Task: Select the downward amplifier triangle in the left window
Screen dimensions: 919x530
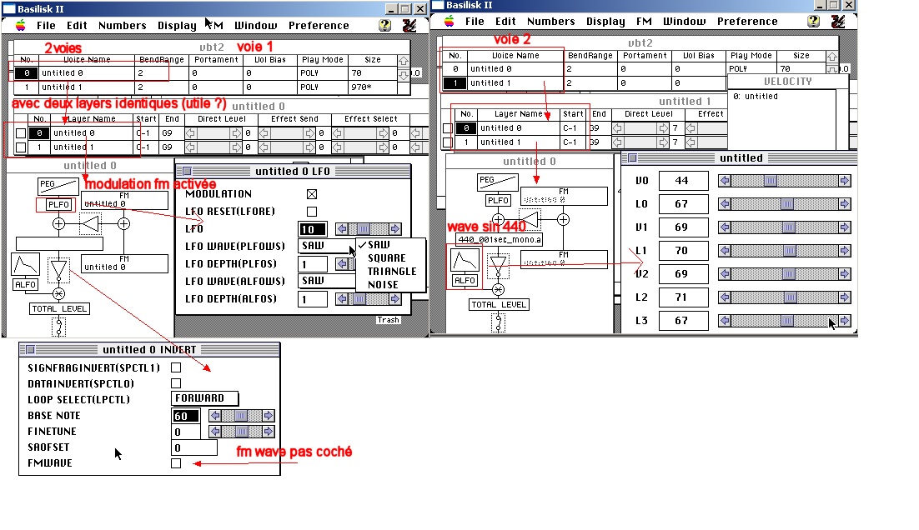Action: (x=58, y=269)
